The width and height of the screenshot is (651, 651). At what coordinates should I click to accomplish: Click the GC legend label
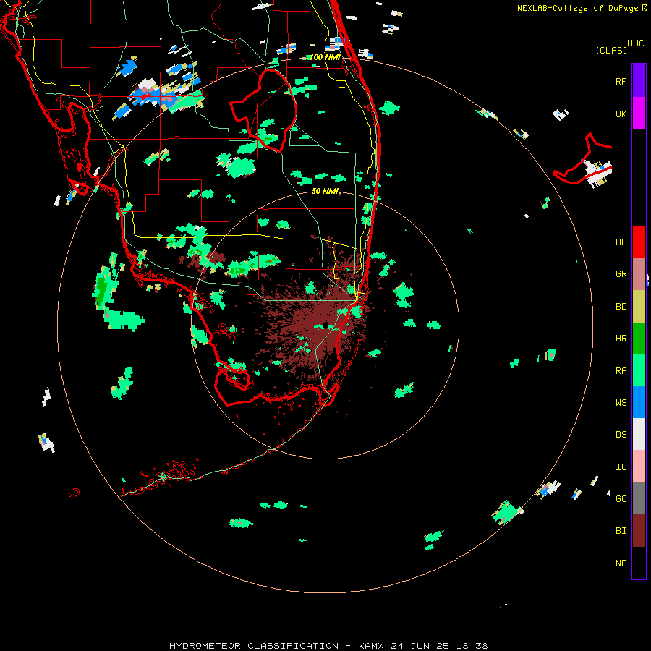click(x=621, y=498)
